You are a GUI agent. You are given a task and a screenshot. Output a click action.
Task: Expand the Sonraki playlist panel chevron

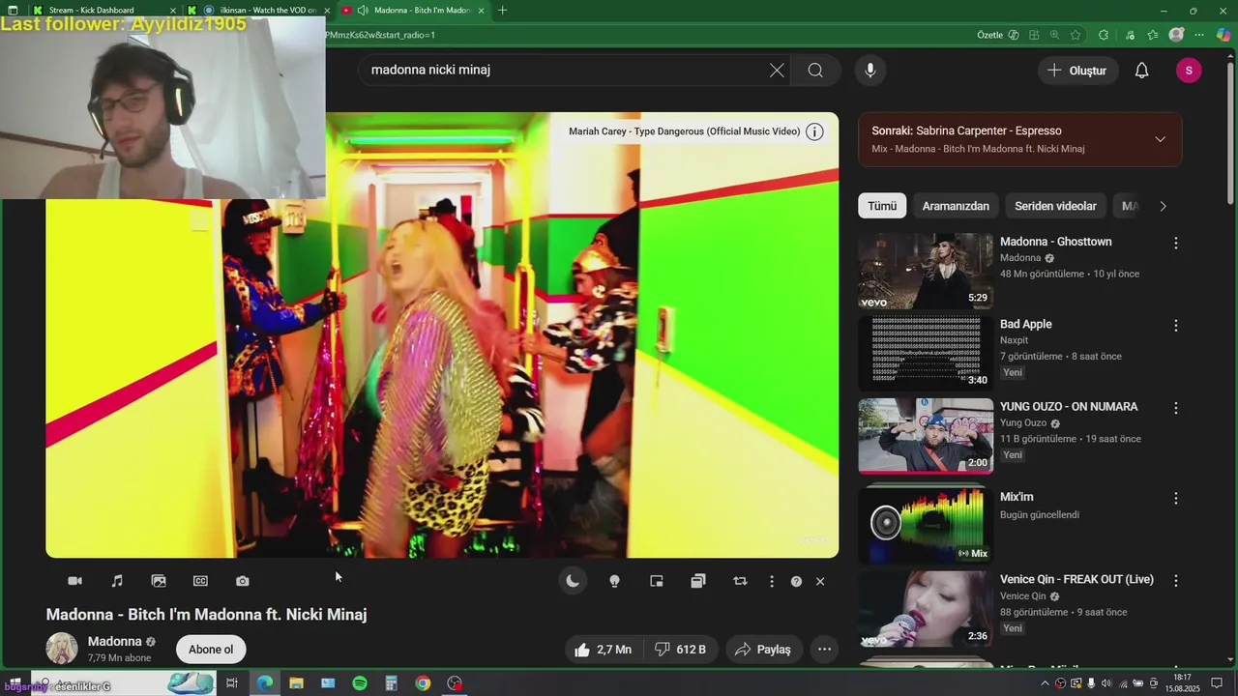pyautogui.click(x=1160, y=139)
